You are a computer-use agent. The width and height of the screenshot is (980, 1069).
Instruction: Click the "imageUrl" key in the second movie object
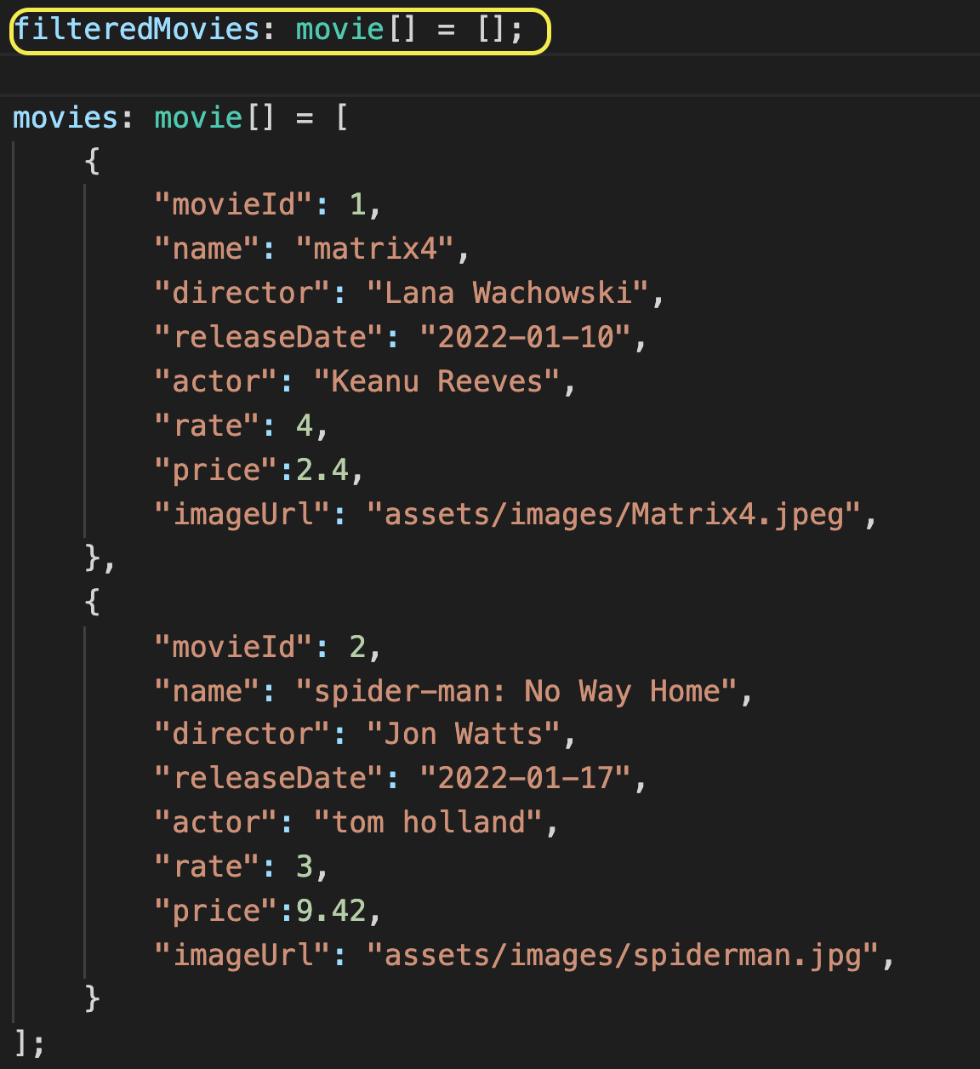242,955
